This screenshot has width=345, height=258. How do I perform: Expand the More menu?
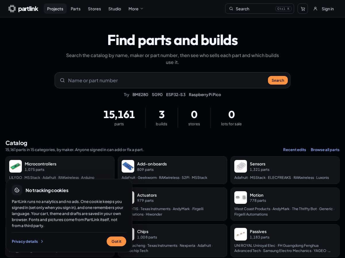(136, 9)
